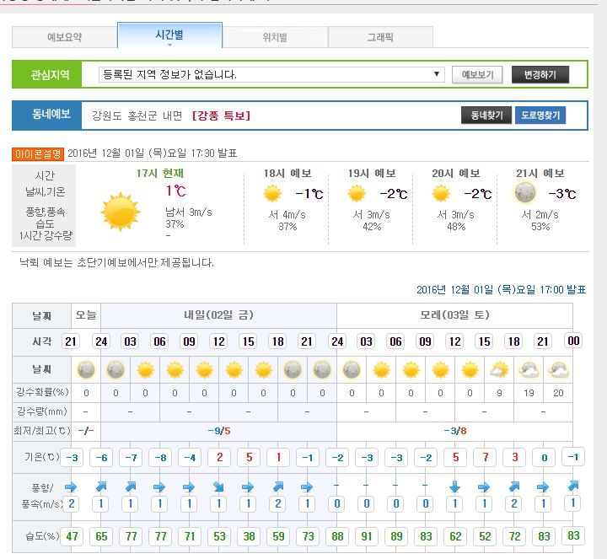Open the 관심지역 region dropdown
Viewport: 607px width, 559px height.
(271, 74)
